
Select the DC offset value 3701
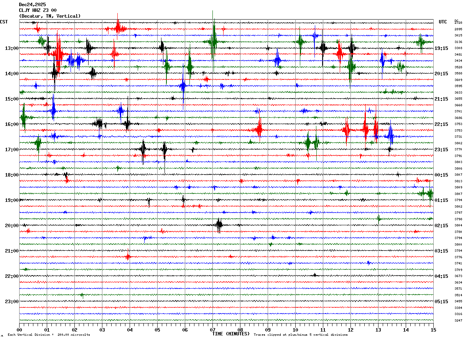(458, 111)
